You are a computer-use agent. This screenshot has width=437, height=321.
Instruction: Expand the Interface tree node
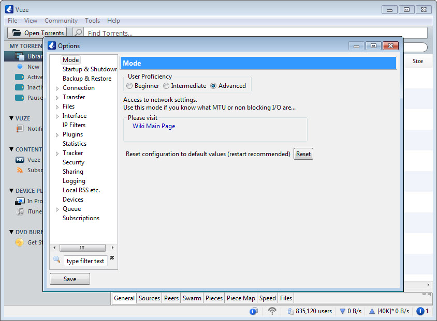pos(57,116)
